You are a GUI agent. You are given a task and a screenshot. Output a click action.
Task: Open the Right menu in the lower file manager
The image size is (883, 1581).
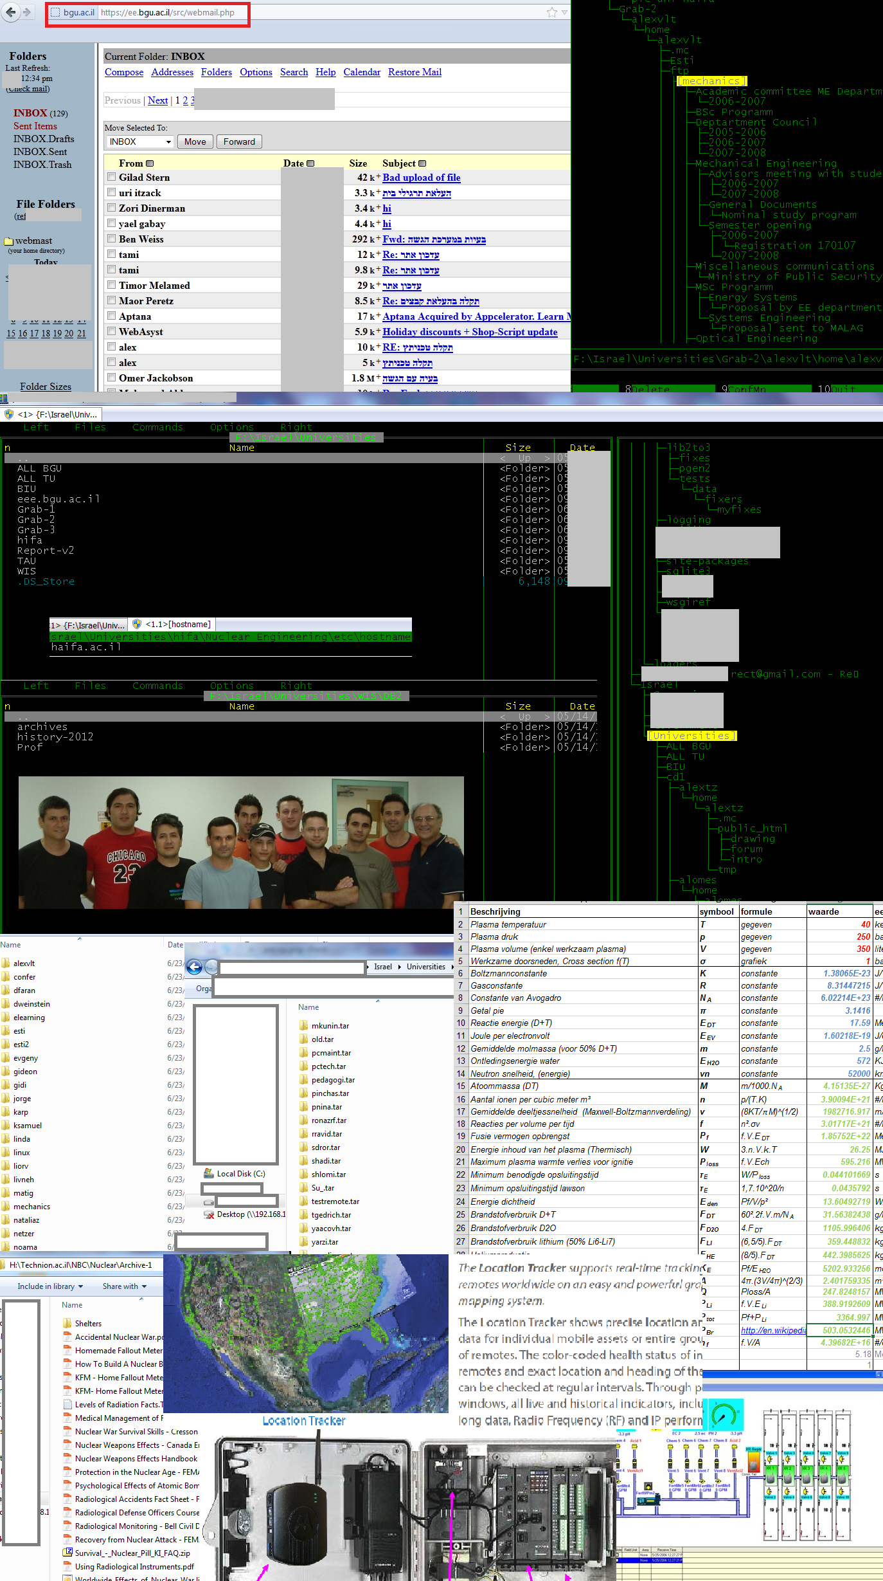click(x=296, y=686)
